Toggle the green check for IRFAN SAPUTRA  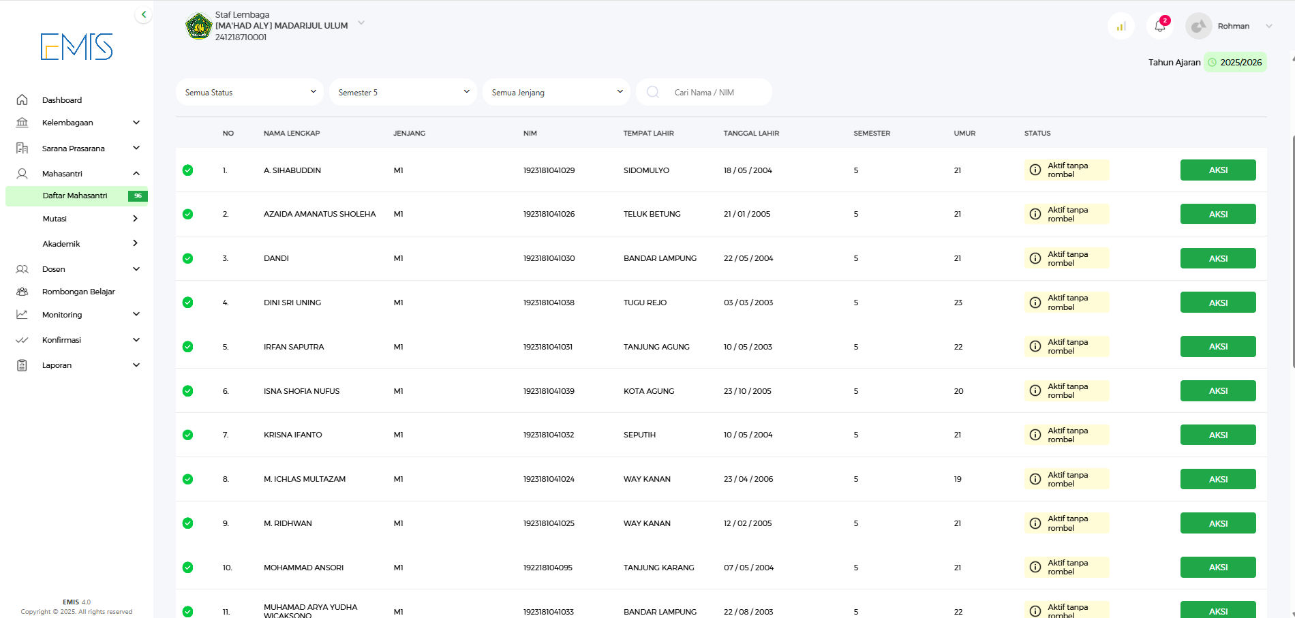click(x=187, y=347)
